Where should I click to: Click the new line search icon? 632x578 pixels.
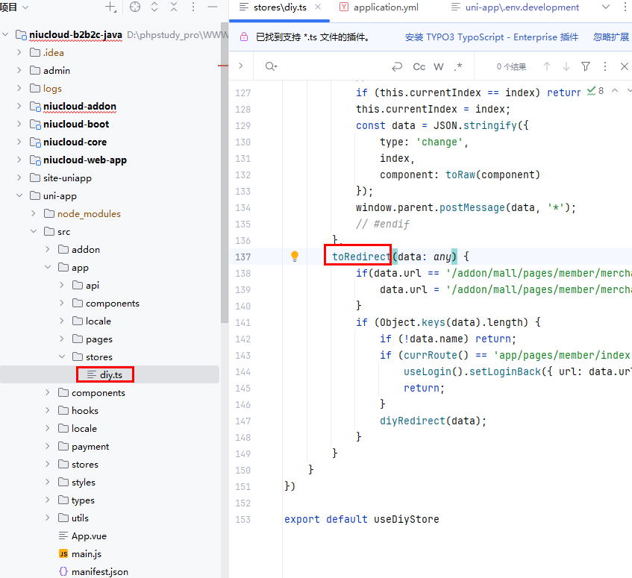397,66
